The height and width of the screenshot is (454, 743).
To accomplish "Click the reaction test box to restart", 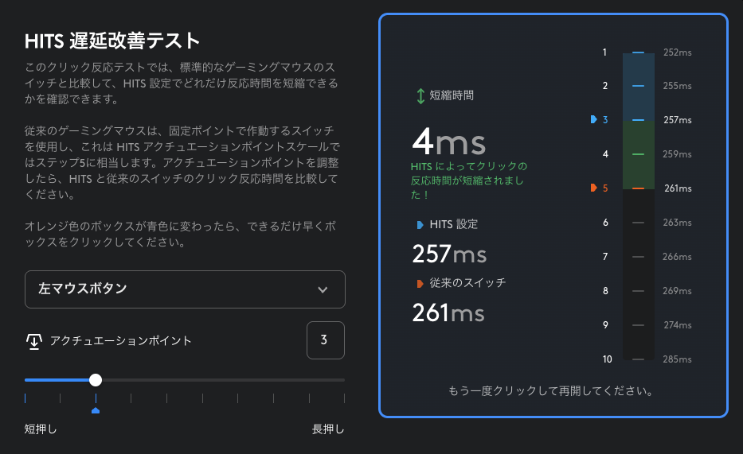I will 553,215.
